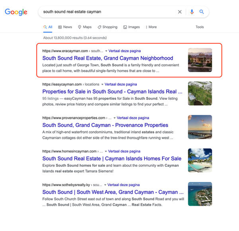
Task: Click the blue magnifier search icon
Action: click(202, 12)
